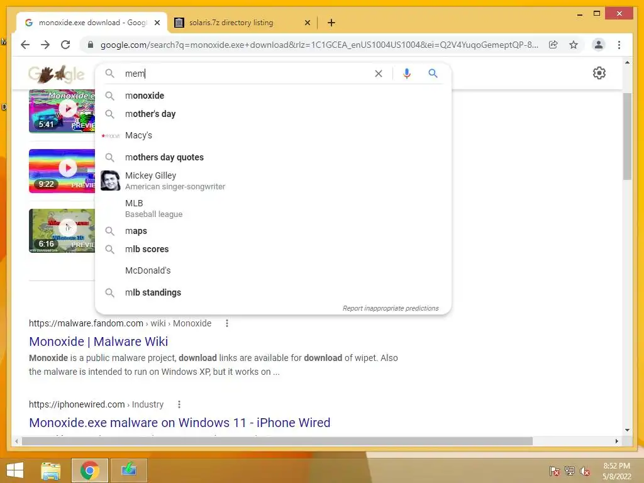Submit search with blue magnifier
Screen dimensions: 644x483
click(x=433, y=74)
